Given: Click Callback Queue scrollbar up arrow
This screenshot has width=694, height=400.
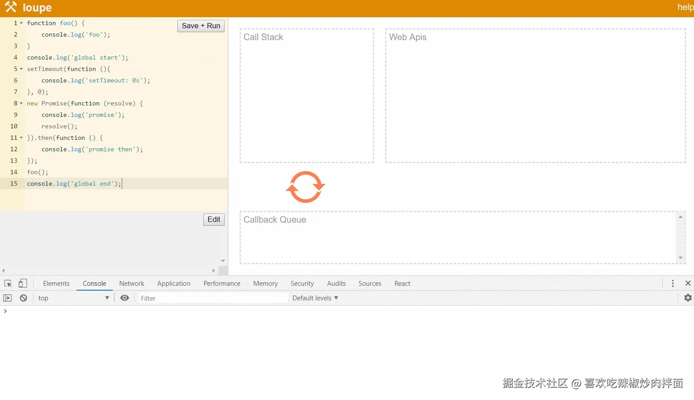Looking at the screenshot, I should (680, 217).
